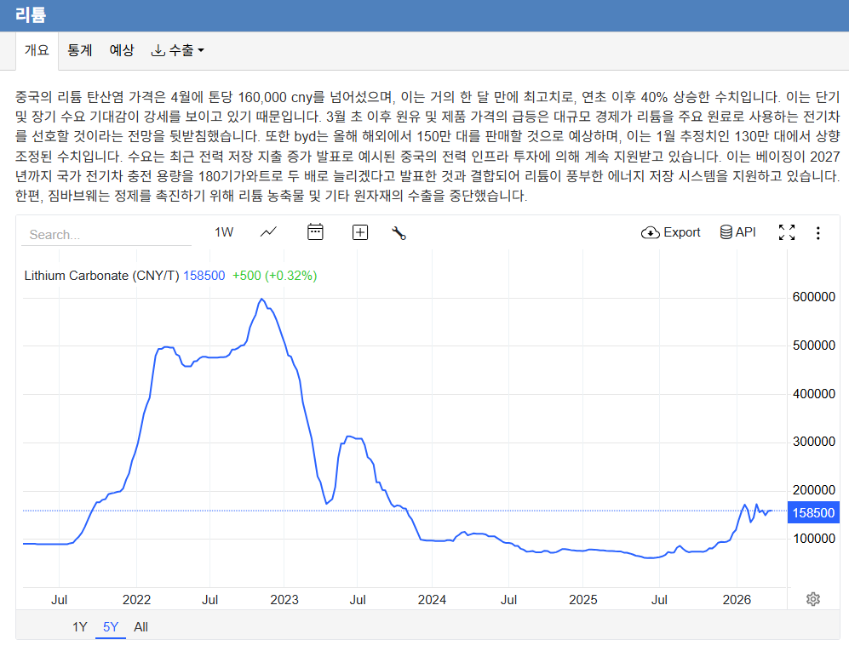The height and width of the screenshot is (651, 849).
Task: Open the wrench tools icon
Action: pos(399,233)
